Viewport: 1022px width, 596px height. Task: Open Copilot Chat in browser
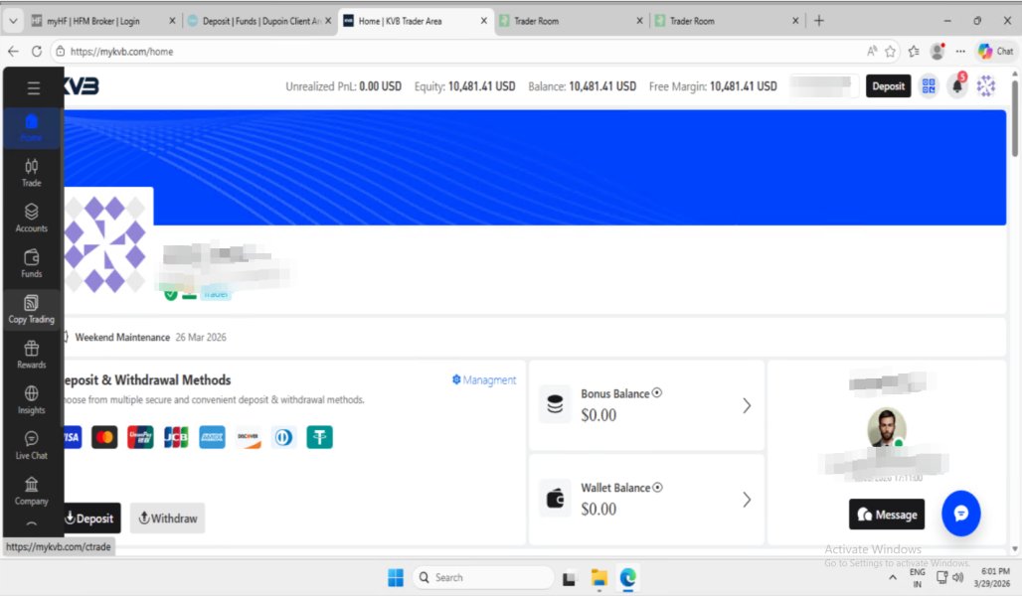[994, 51]
